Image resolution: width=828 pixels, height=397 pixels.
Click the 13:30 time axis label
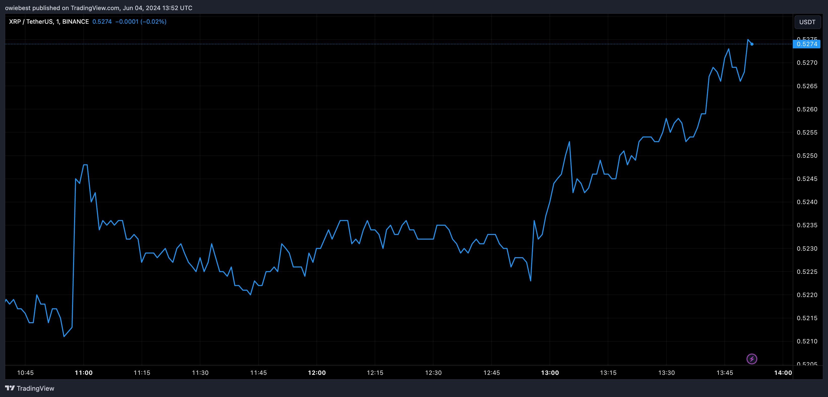click(x=666, y=373)
